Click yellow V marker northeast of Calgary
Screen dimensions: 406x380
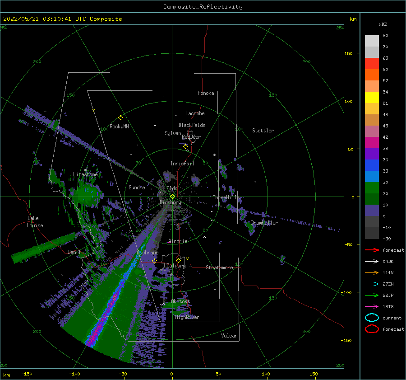[x=187, y=258]
